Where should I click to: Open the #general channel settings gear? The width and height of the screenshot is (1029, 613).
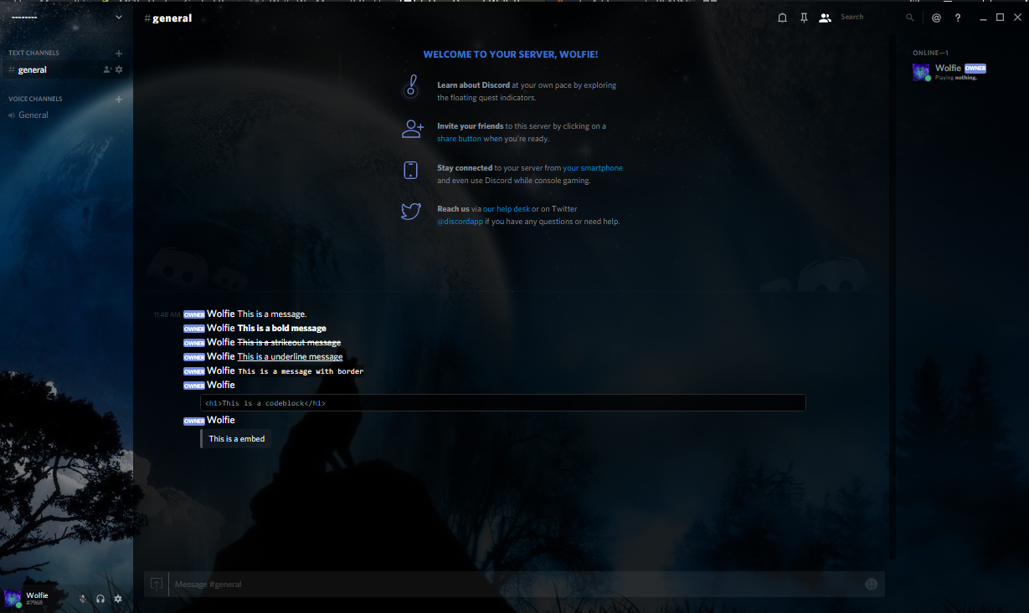click(x=119, y=70)
